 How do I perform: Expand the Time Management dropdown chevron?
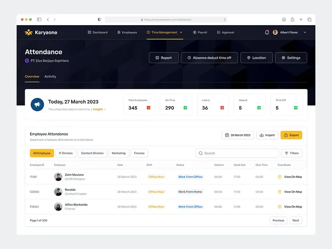tap(181, 32)
